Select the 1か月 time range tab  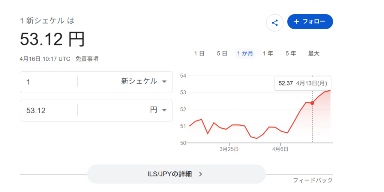pyautogui.click(x=245, y=54)
